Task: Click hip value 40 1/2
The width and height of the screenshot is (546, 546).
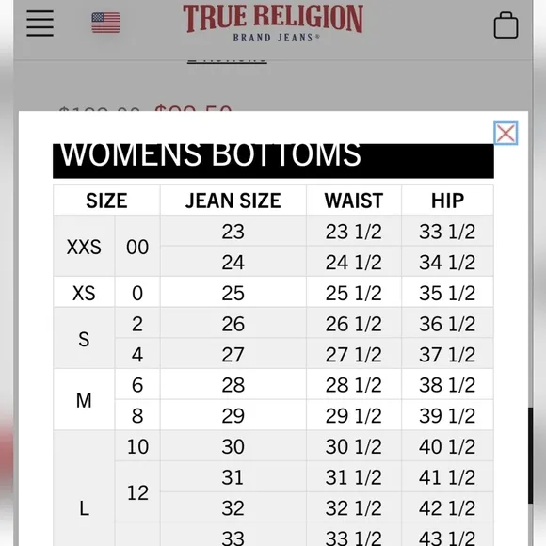Action: coord(447,446)
